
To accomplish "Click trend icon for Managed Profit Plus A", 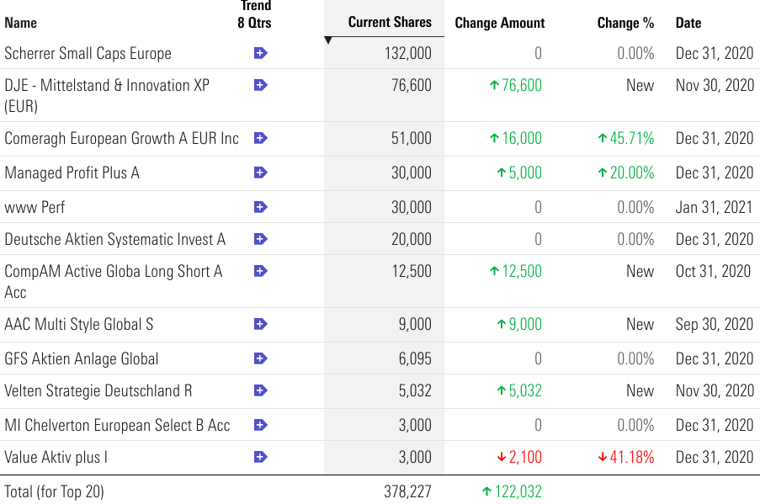I will 260,172.
